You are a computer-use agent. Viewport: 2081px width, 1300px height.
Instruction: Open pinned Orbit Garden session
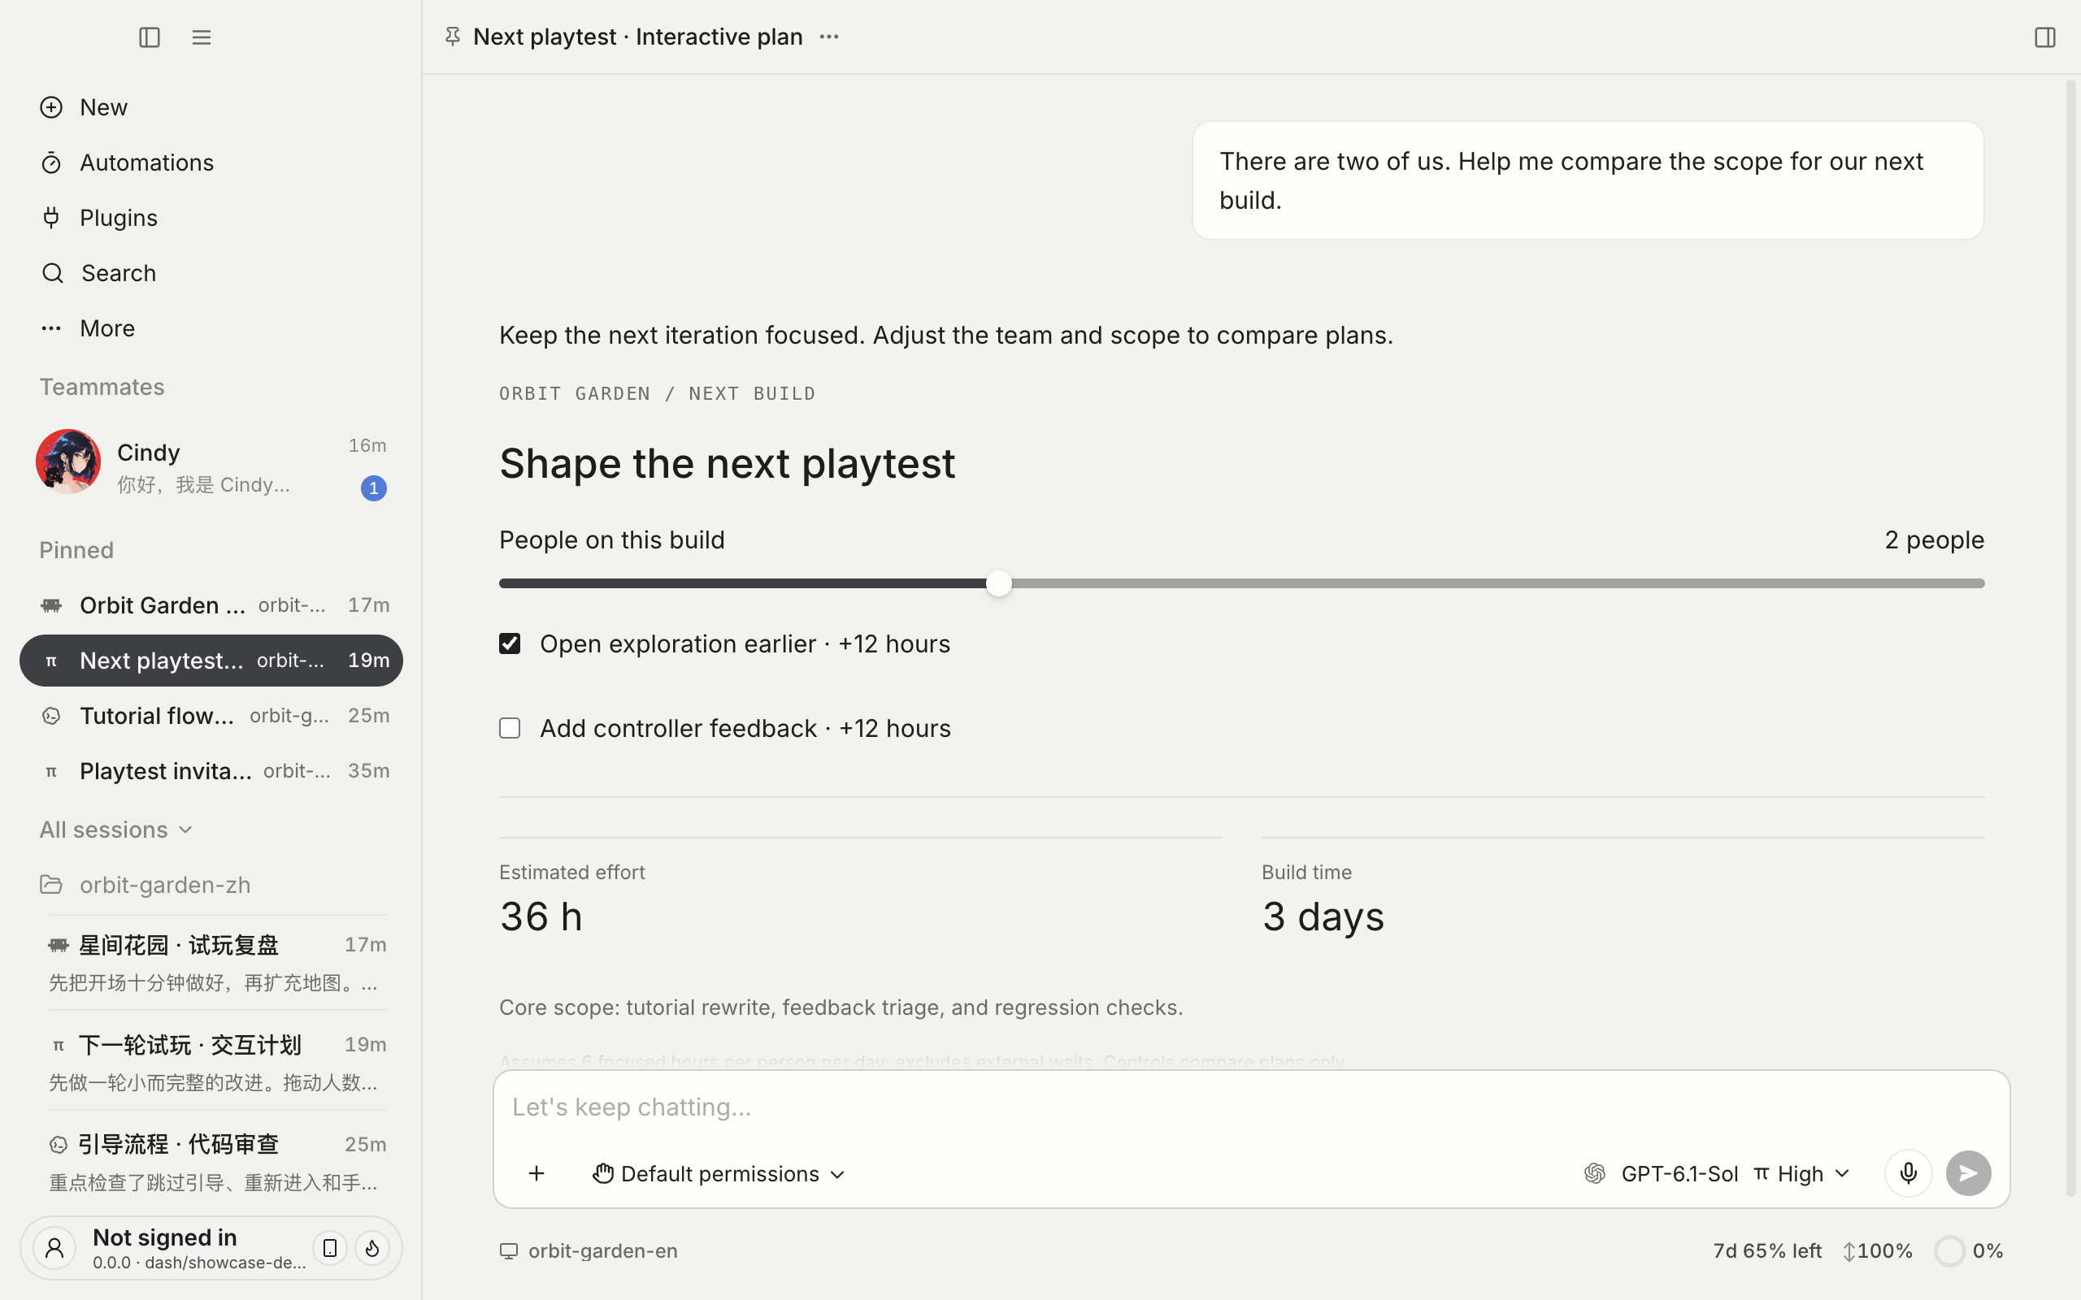coord(211,605)
